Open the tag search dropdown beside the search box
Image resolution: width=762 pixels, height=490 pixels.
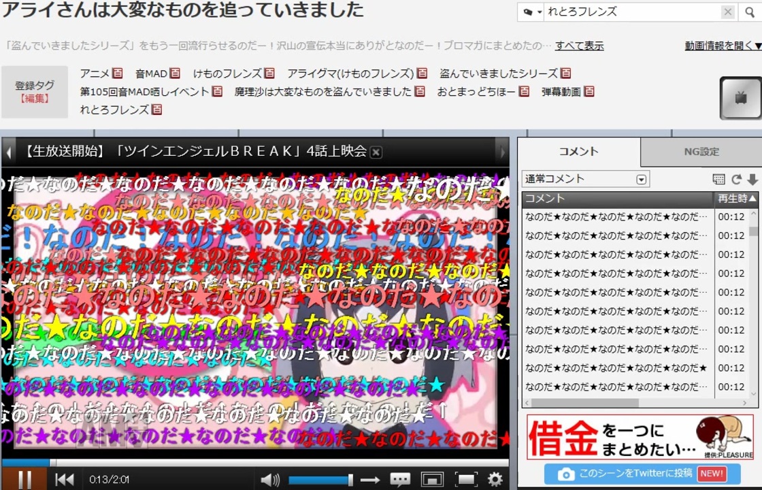(x=531, y=12)
